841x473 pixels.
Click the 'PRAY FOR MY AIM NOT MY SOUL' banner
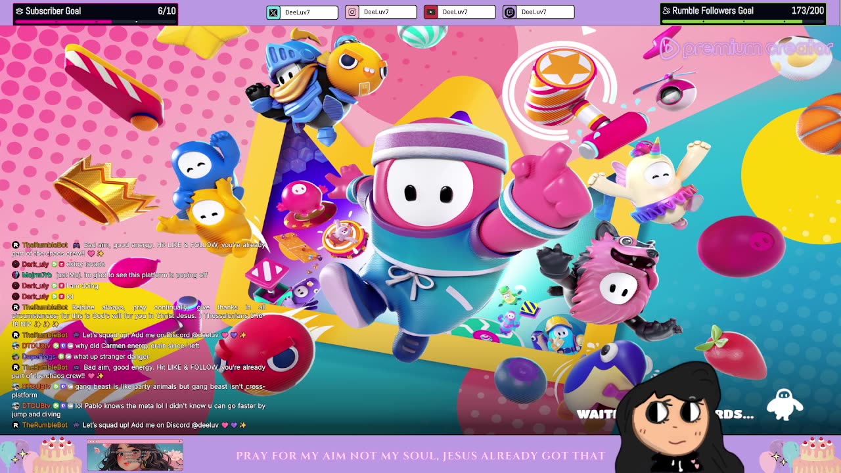pyautogui.click(x=420, y=456)
